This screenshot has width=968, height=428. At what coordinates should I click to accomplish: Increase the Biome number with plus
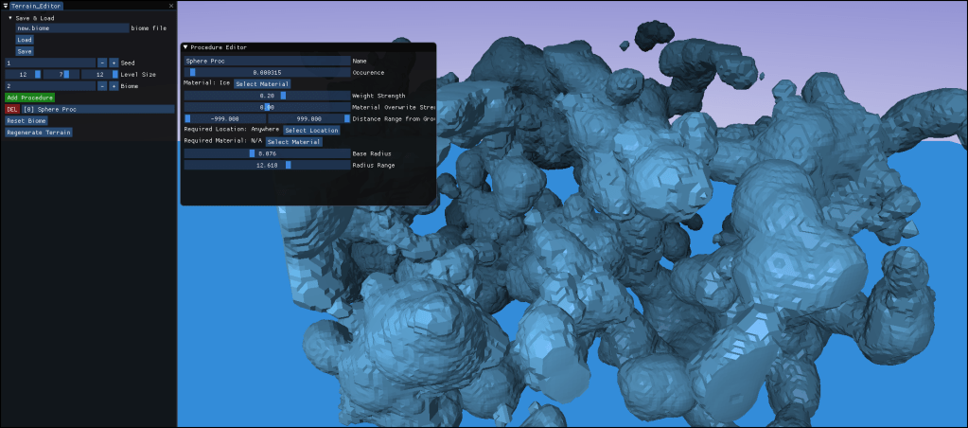pyautogui.click(x=114, y=85)
